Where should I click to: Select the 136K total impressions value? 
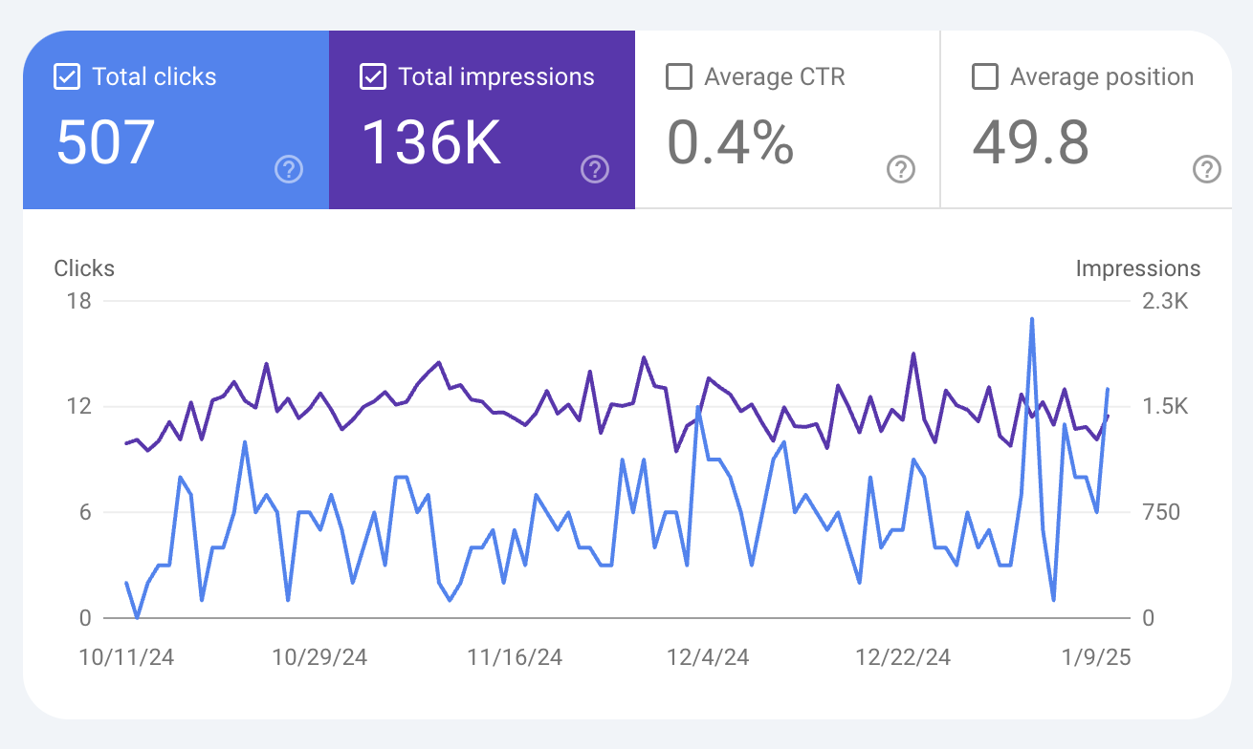point(430,142)
